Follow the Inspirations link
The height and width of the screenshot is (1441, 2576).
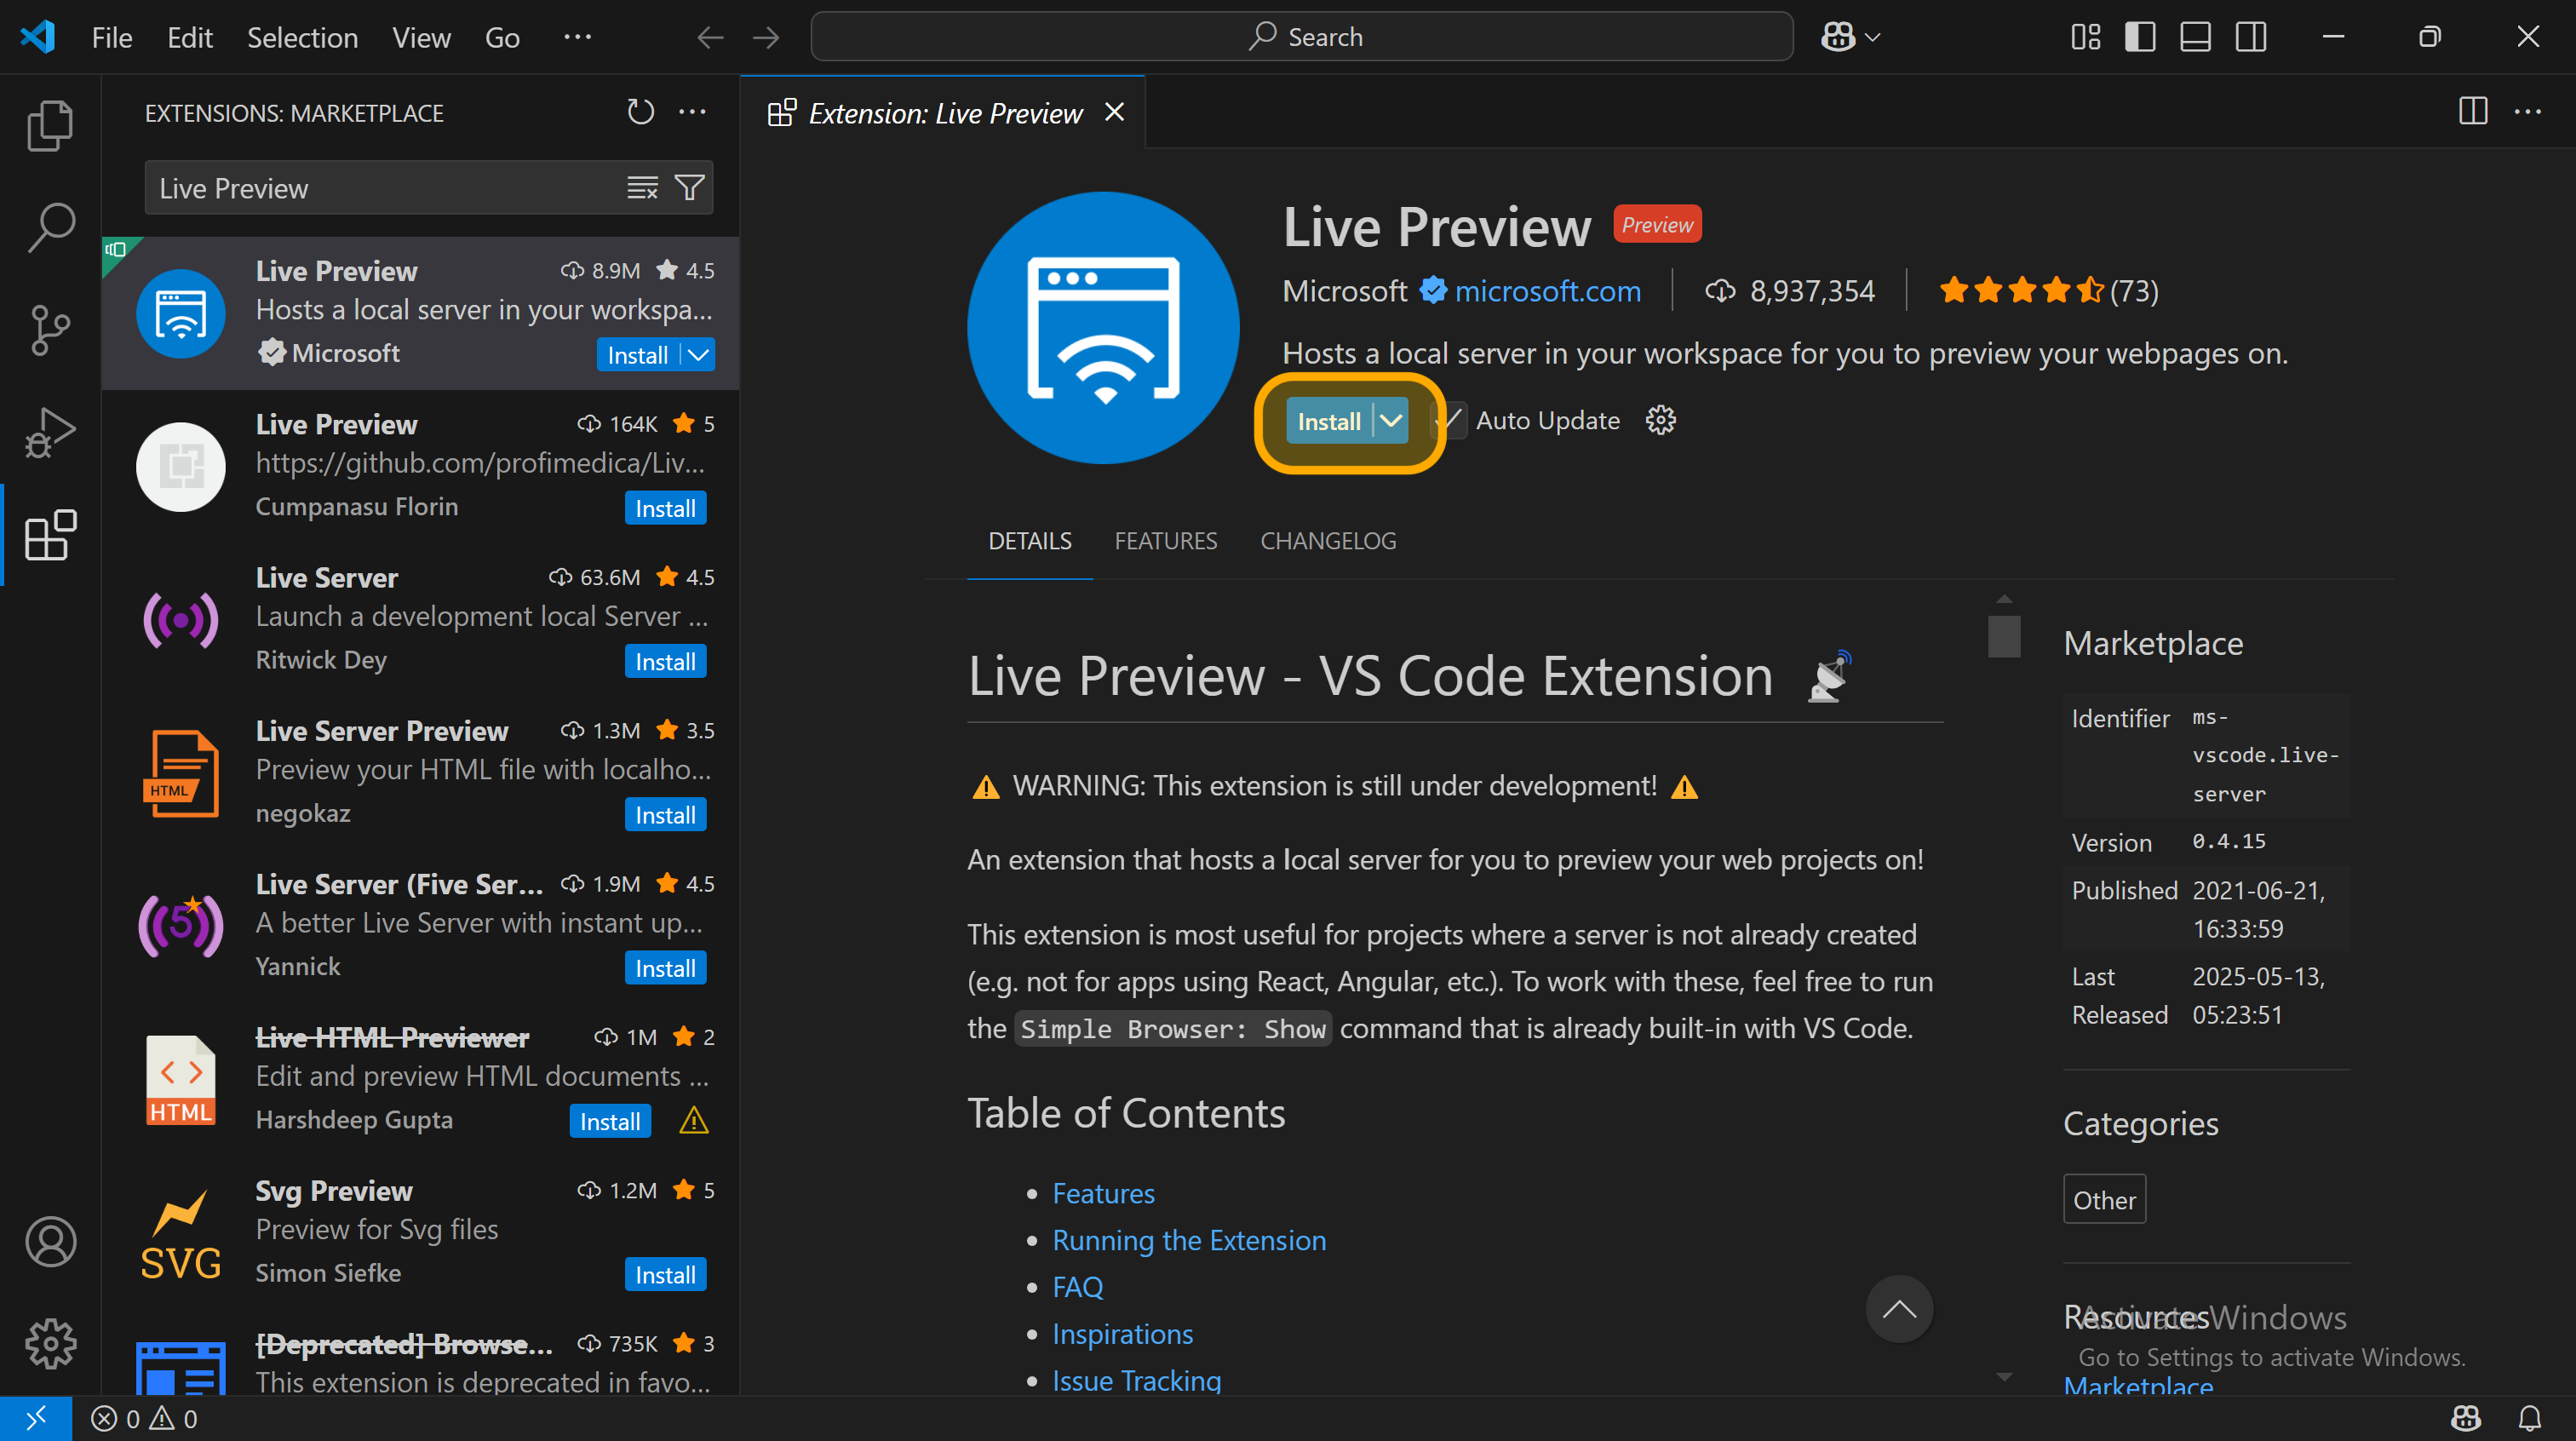[x=1122, y=1334]
